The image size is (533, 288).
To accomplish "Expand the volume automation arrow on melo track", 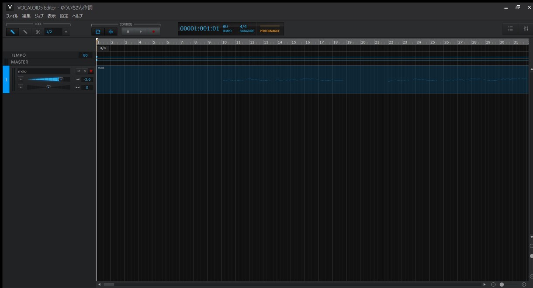I will click(x=21, y=79).
